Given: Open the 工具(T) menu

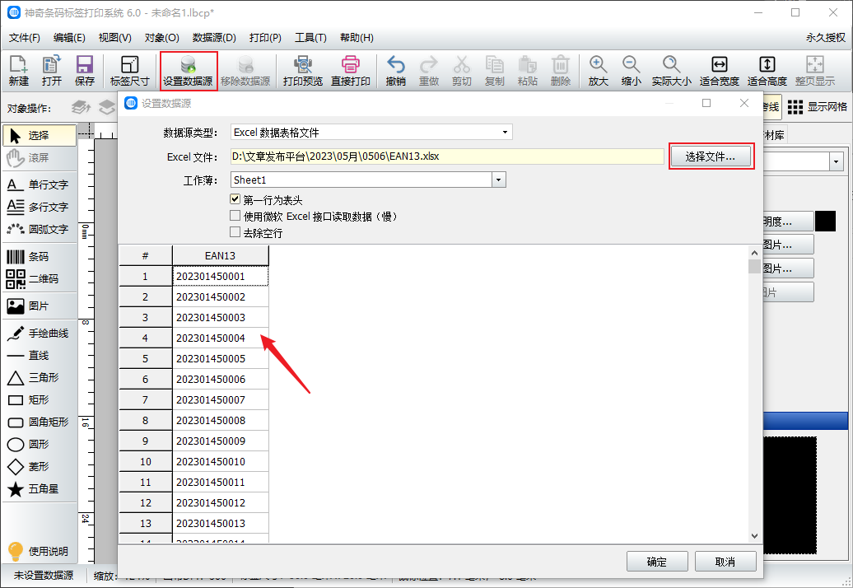Looking at the screenshot, I should (310, 38).
